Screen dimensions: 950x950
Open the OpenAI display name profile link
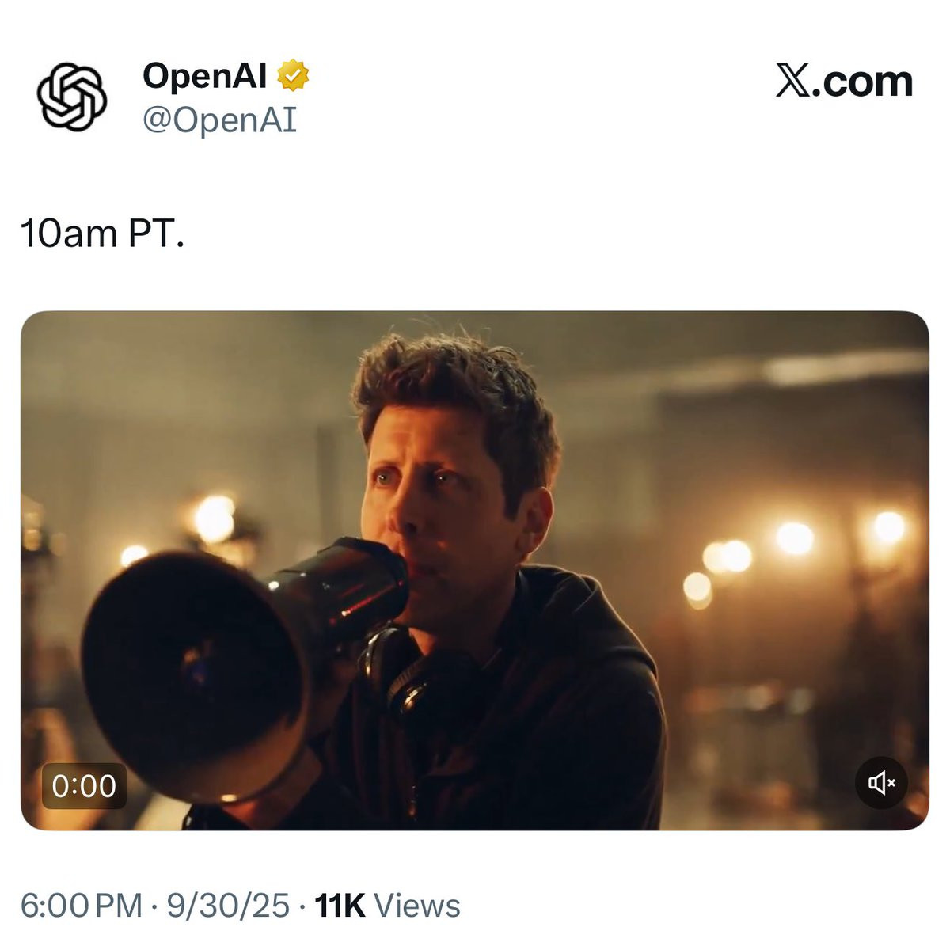204,75
